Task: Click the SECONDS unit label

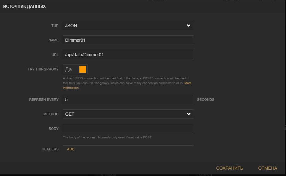Action: coord(206,100)
